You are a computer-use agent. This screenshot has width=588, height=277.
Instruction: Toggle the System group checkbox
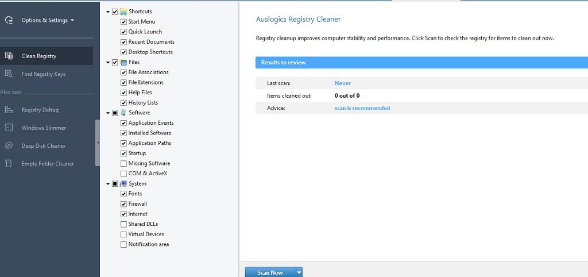point(115,184)
